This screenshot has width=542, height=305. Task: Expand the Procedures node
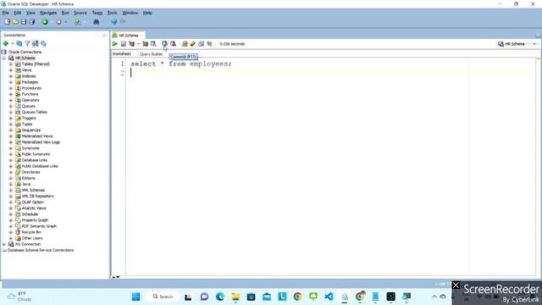(x=11, y=88)
